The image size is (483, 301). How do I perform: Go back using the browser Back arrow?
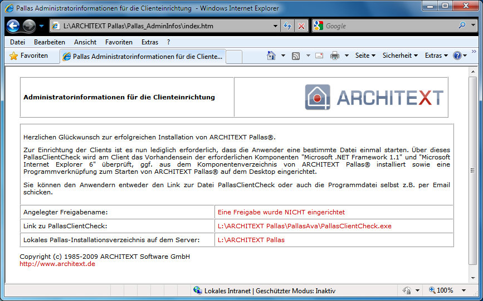tap(13, 26)
